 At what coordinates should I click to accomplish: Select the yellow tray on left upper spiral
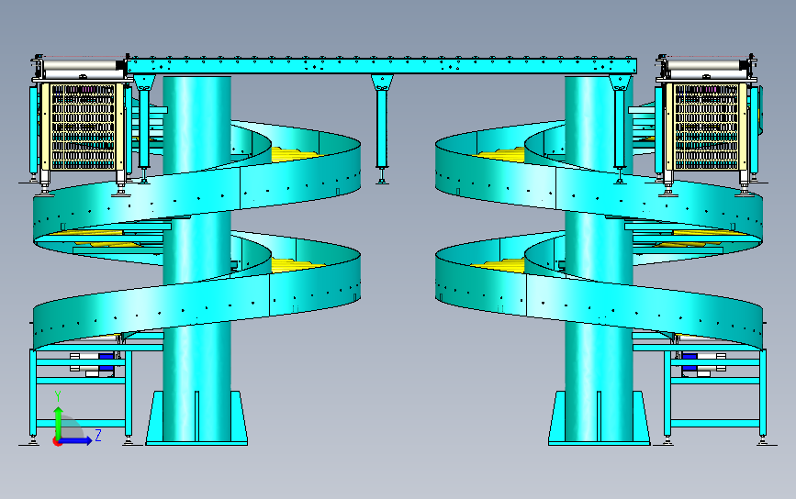[x=295, y=154]
